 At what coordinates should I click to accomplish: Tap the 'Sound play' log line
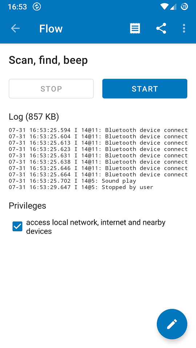73,181
